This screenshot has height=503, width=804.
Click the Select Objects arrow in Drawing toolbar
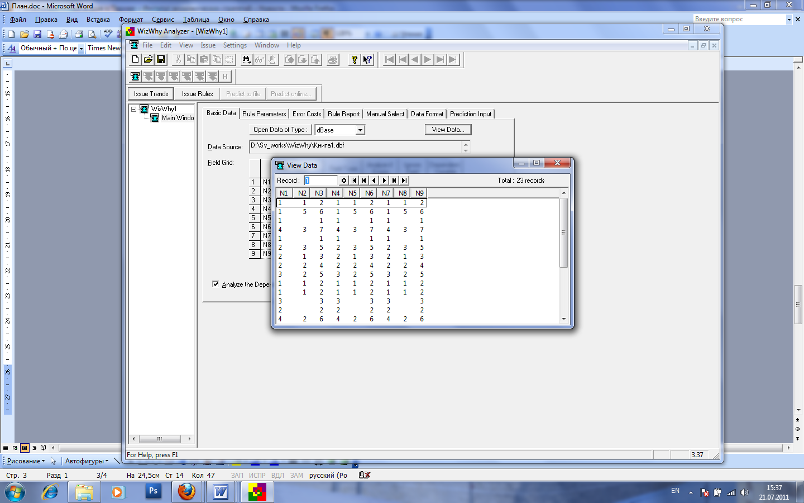click(x=54, y=461)
